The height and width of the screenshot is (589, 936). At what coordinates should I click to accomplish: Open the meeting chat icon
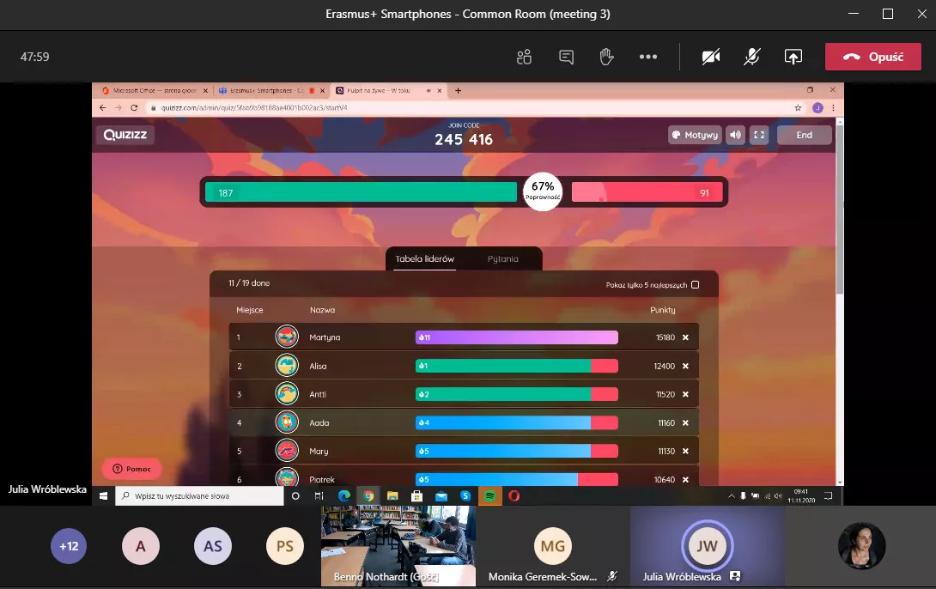coord(566,57)
